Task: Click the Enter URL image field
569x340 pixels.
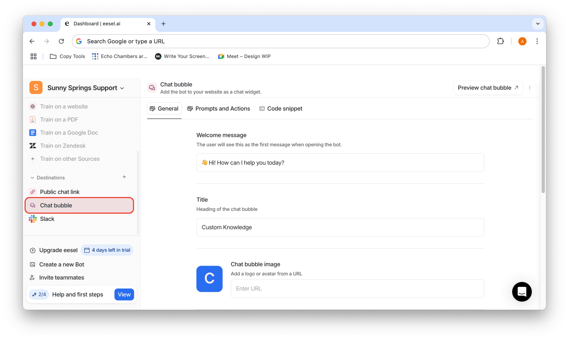Action: tap(357, 289)
